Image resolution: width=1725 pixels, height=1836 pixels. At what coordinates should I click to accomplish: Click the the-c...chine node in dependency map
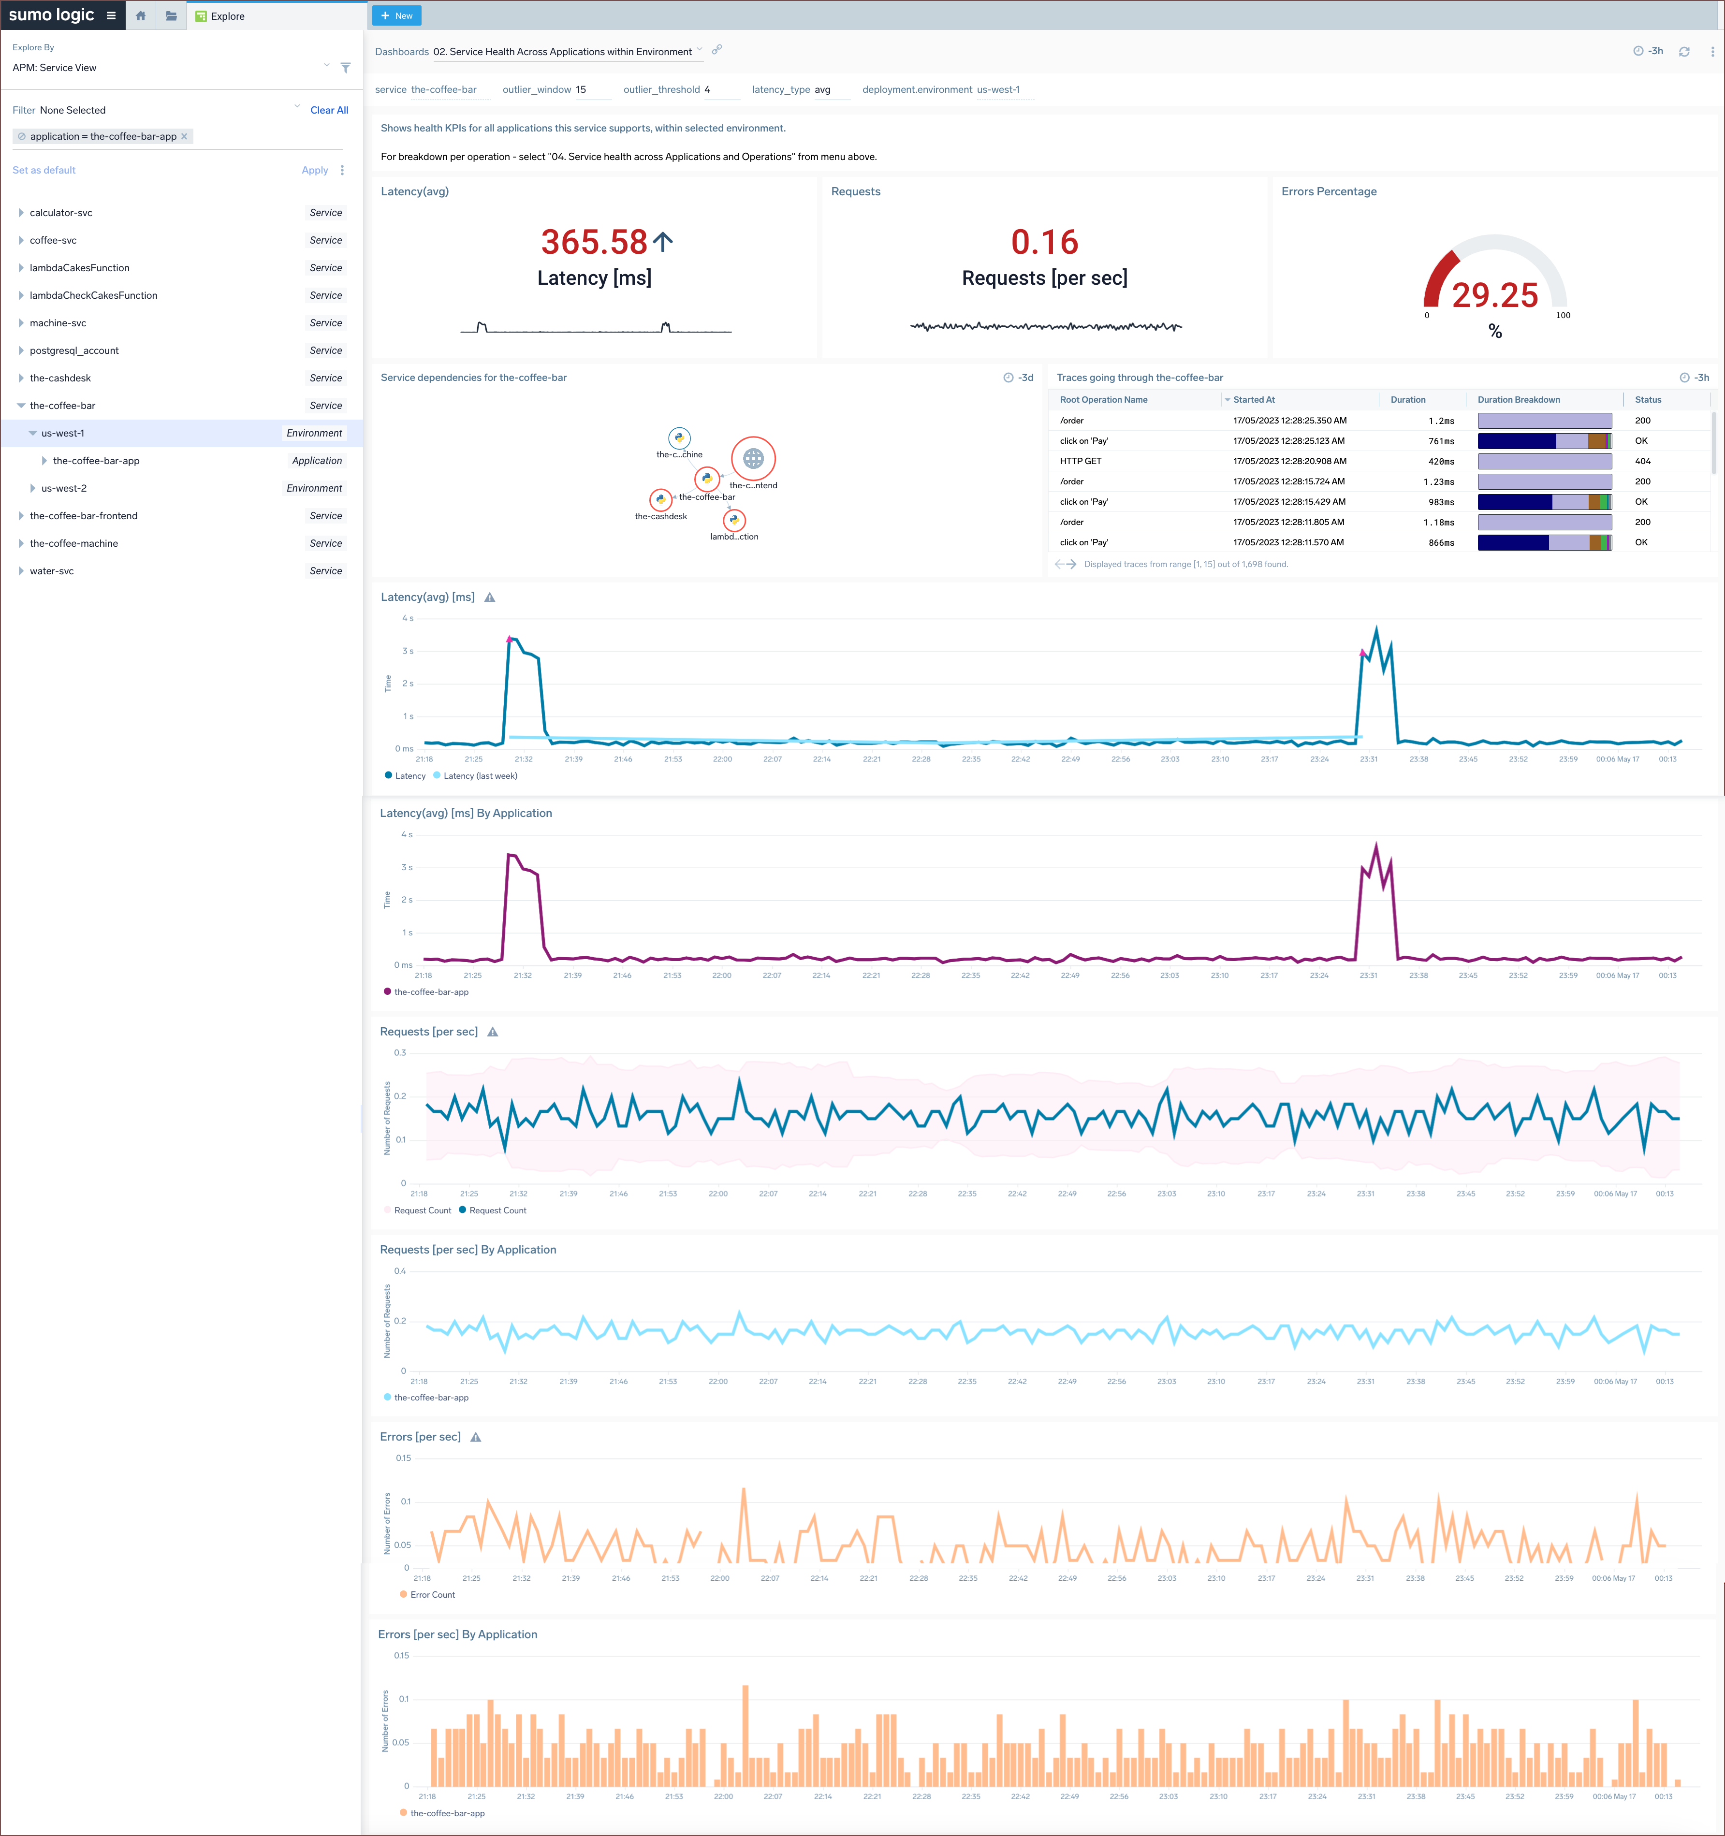(x=680, y=438)
